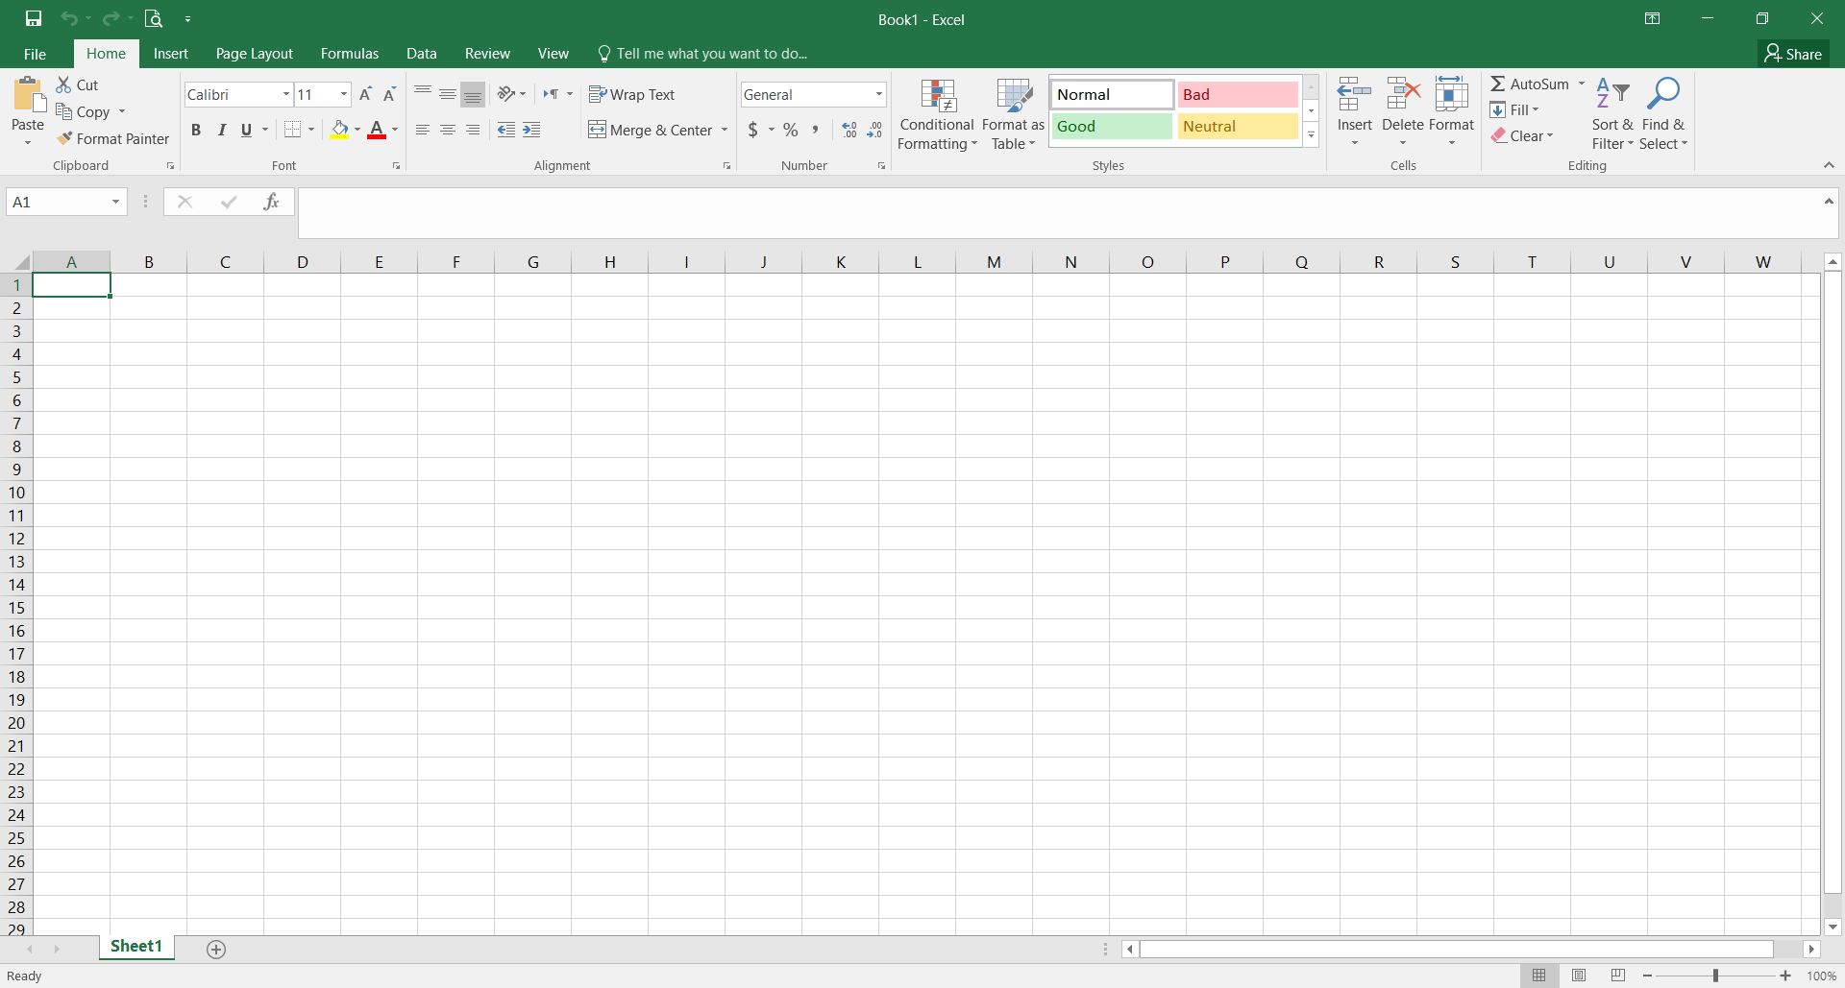Image resolution: width=1845 pixels, height=988 pixels.
Task: Click the Share button
Action: (1795, 53)
